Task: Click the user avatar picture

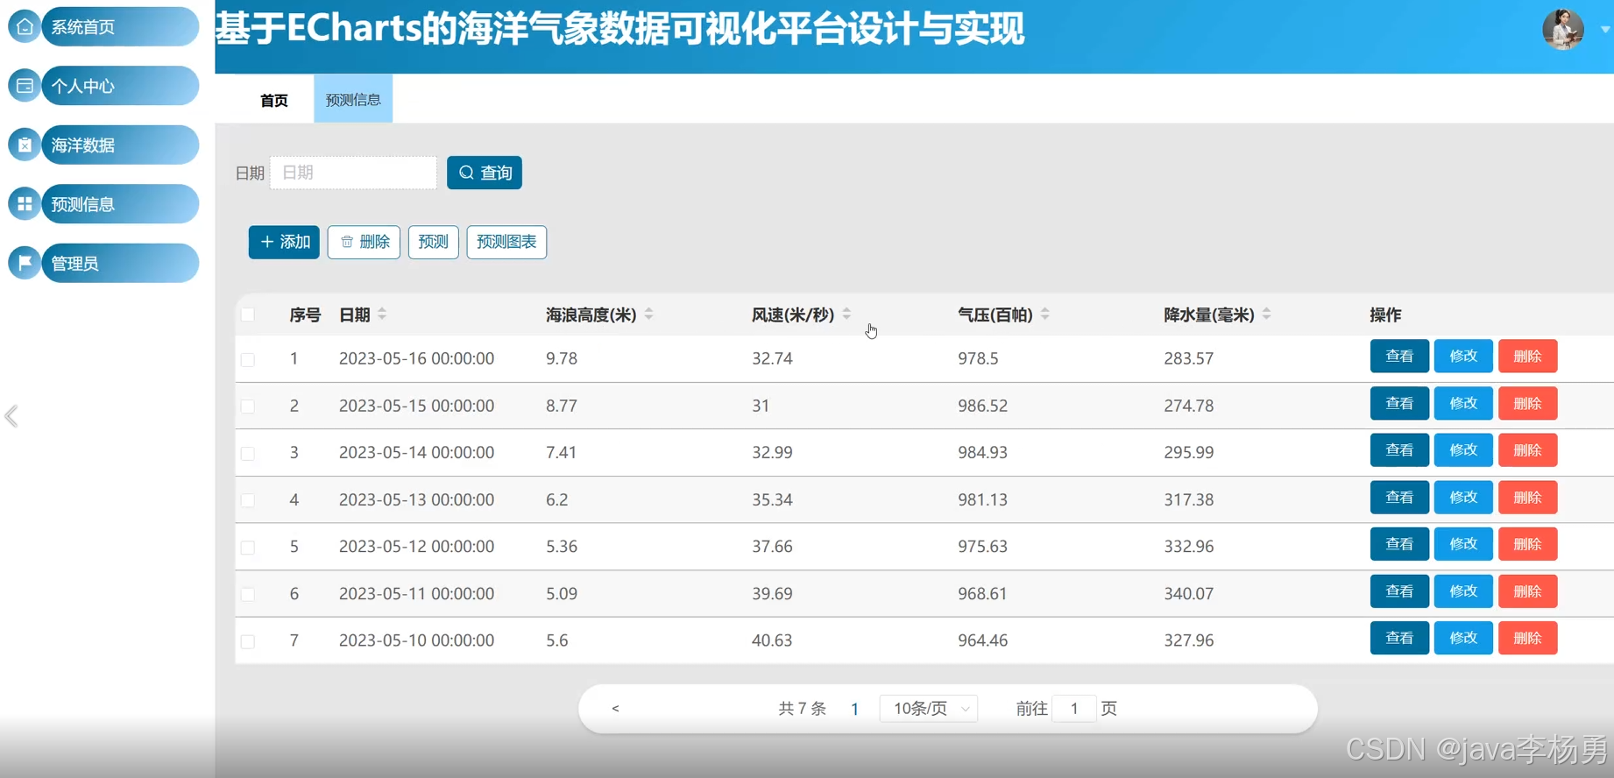Action: pos(1562,30)
